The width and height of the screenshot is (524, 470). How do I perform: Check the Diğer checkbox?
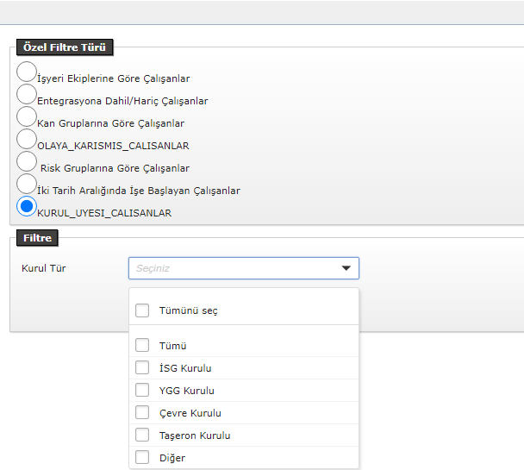click(x=142, y=458)
